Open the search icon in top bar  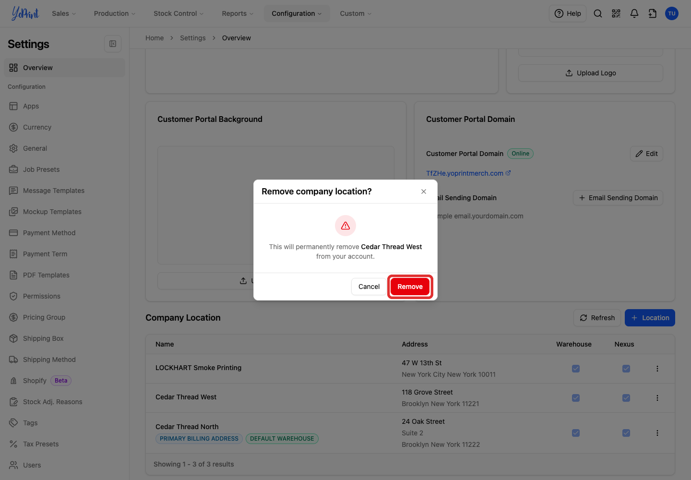(x=598, y=13)
